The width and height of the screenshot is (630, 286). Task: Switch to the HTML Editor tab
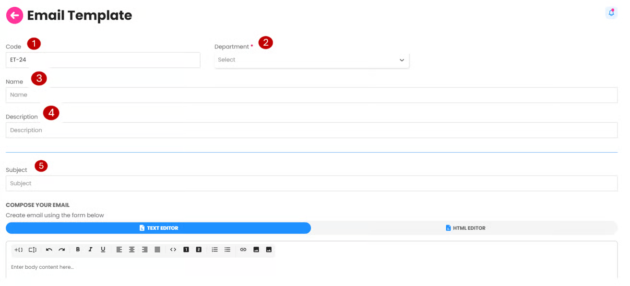(x=464, y=228)
